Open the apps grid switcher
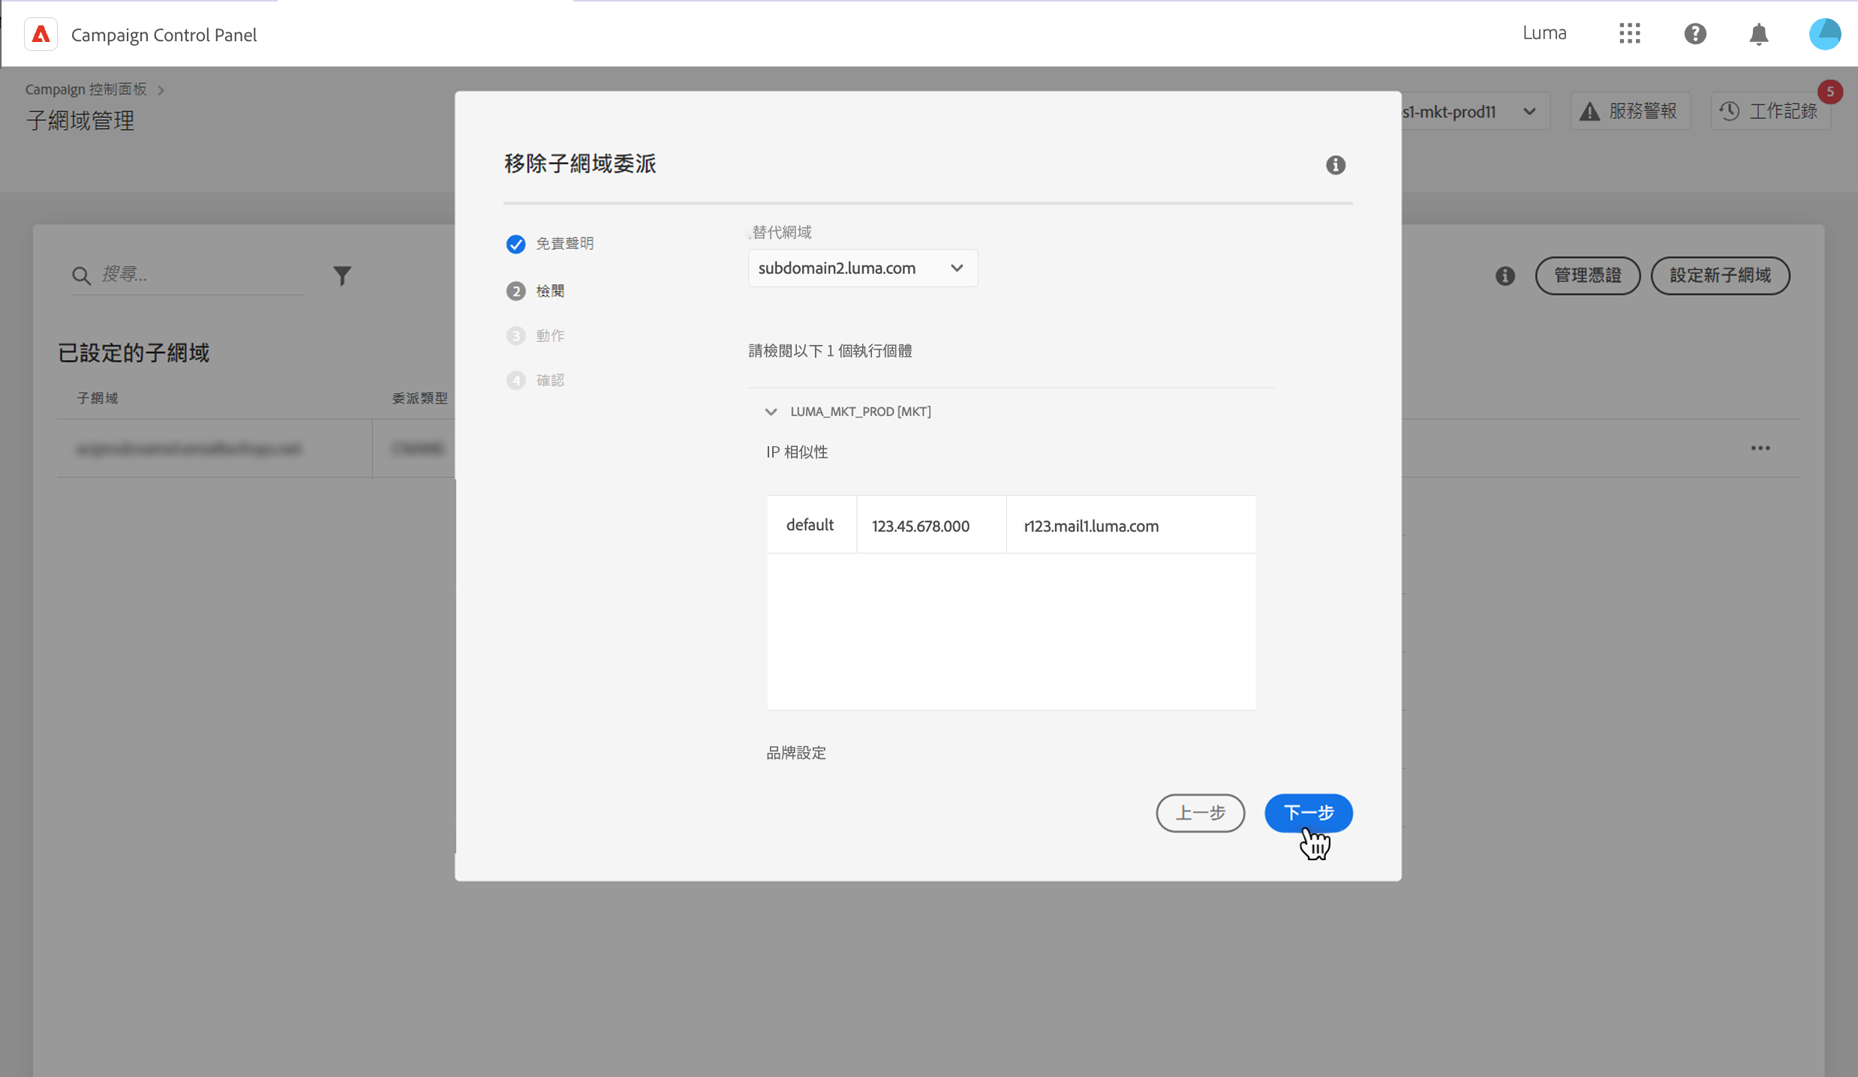This screenshot has height=1077, width=1858. click(x=1629, y=34)
